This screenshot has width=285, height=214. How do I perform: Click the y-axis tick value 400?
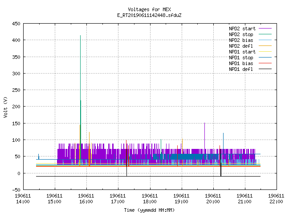tap(16, 40)
